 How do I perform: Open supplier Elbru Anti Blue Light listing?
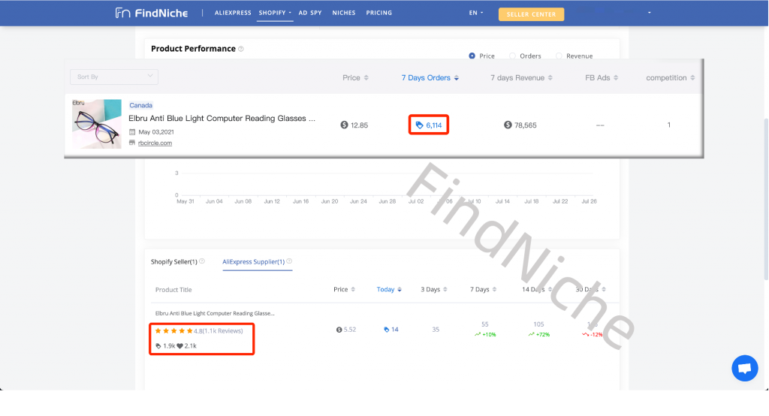click(x=215, y=313)
